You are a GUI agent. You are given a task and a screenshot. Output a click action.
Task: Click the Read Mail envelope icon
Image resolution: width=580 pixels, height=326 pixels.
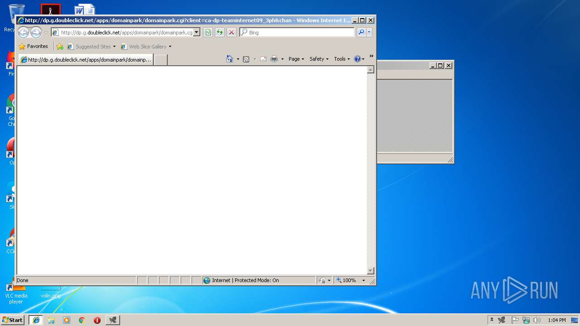263,59
